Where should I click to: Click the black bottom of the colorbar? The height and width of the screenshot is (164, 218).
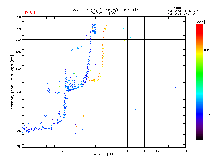pyautogui.click(x=199, y=137)
